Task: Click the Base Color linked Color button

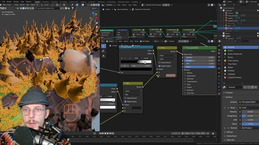Action: 249,108
